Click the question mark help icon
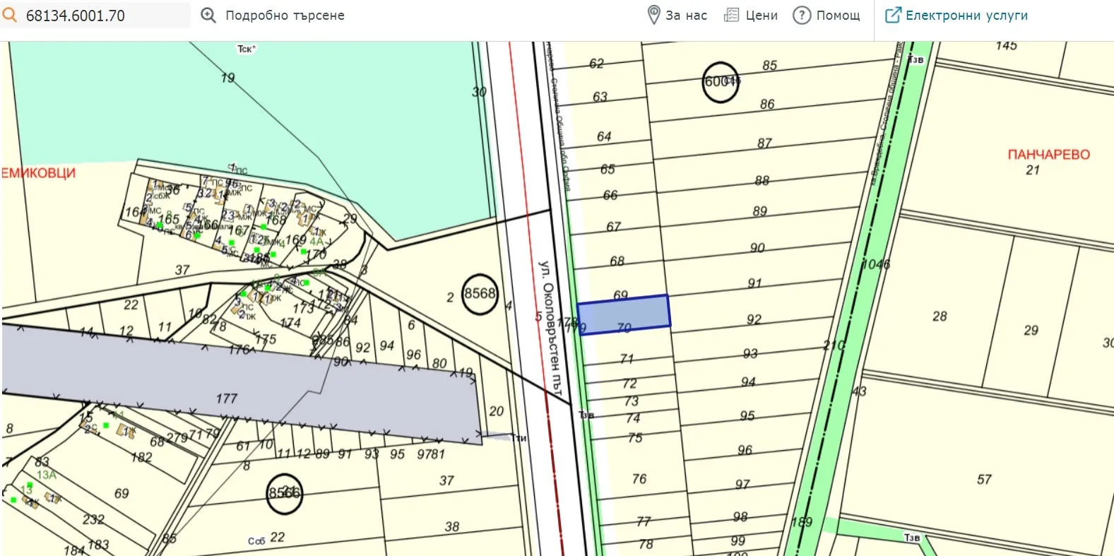 tap(801, 15)
